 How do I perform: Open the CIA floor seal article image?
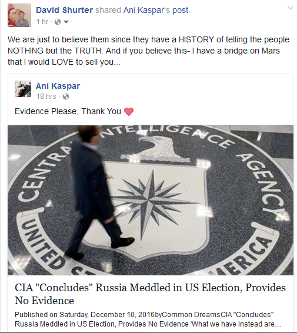[151, 200]
